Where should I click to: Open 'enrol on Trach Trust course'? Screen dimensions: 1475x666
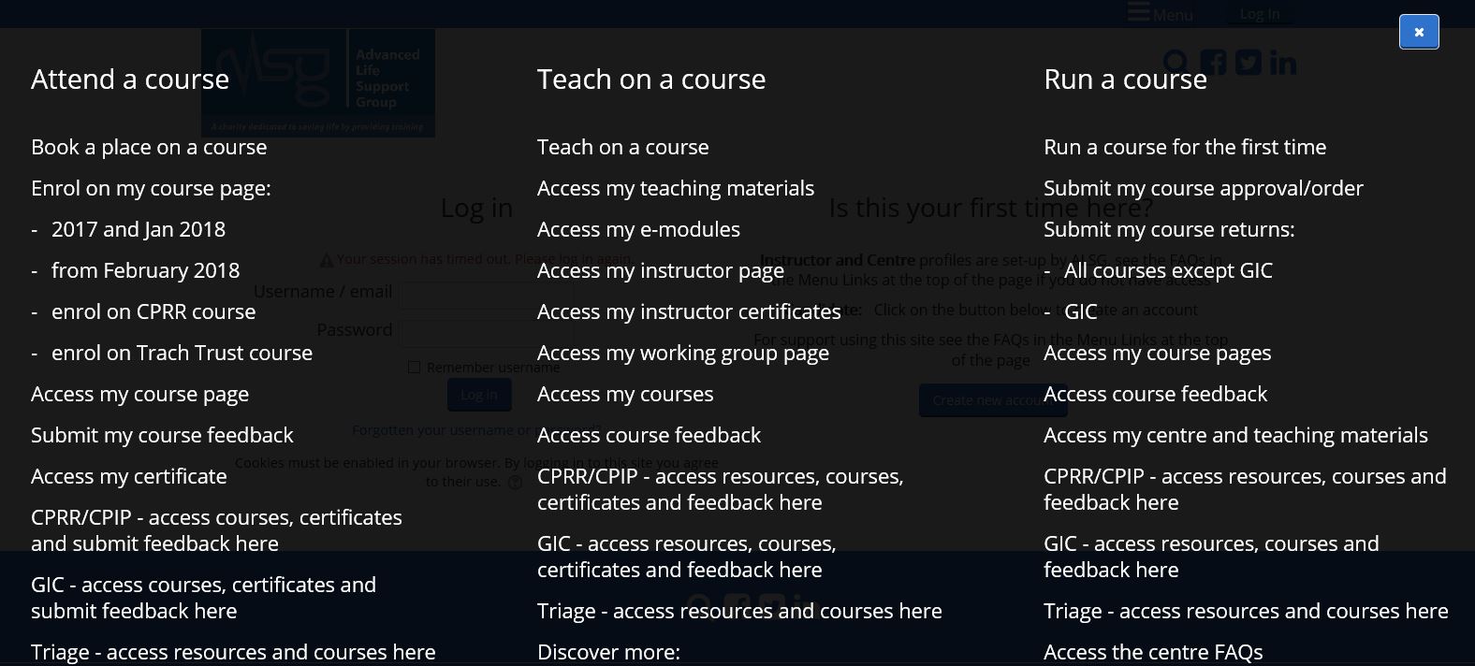[x=182, y=353]
